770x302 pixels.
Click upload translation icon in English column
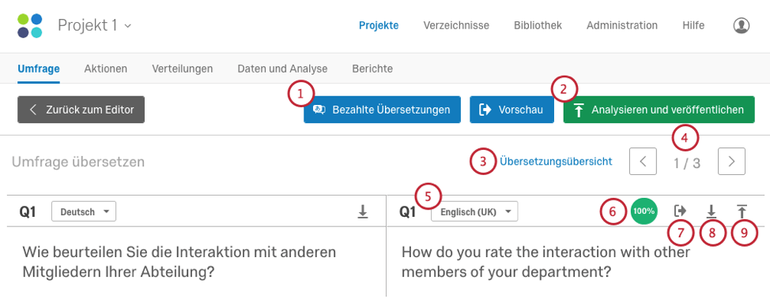click(742, 211)
